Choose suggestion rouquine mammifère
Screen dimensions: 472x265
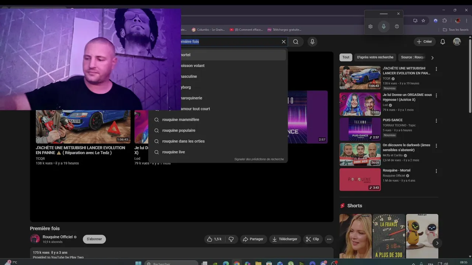coord(218,120)
